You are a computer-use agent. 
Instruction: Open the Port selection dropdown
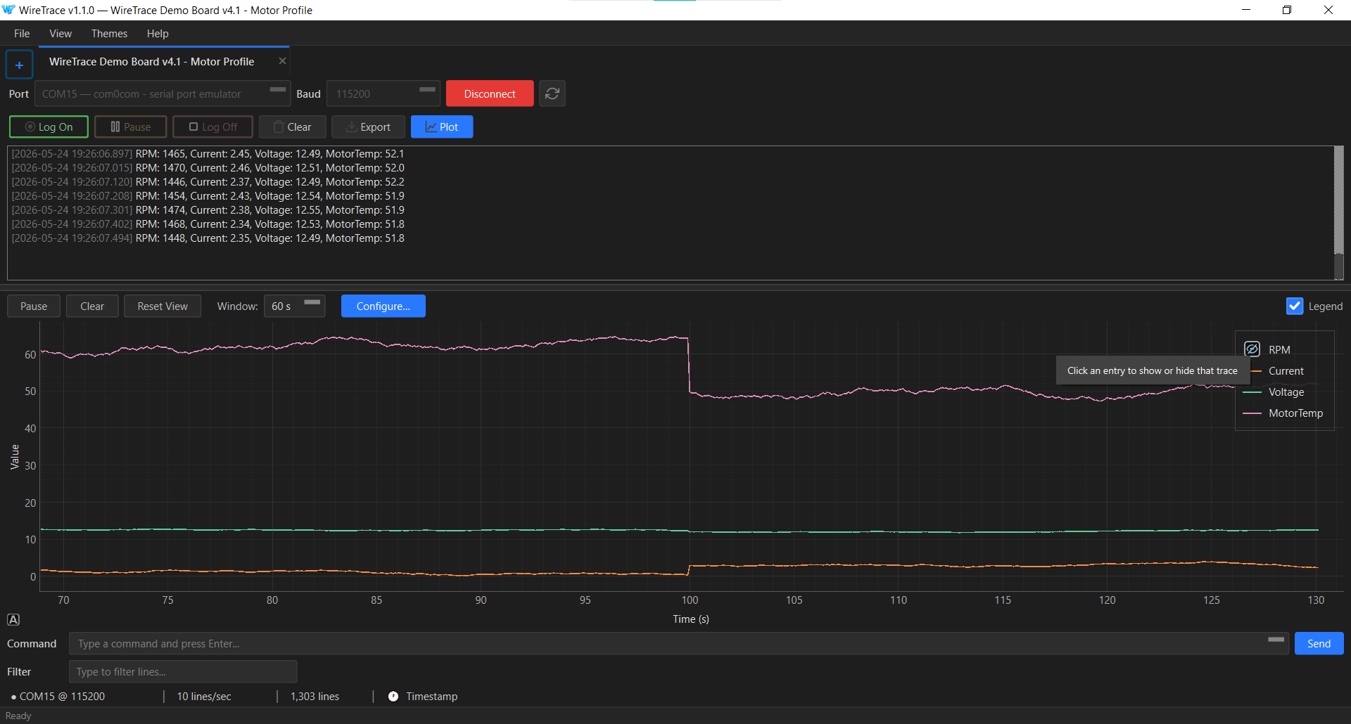[161, 93]
